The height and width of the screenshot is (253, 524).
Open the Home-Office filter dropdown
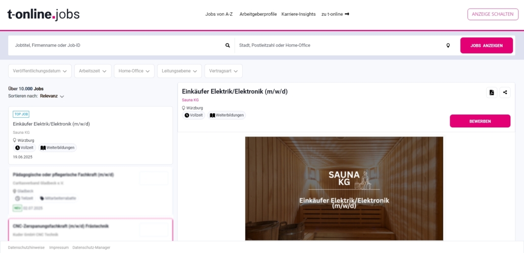tap(134, 71)
